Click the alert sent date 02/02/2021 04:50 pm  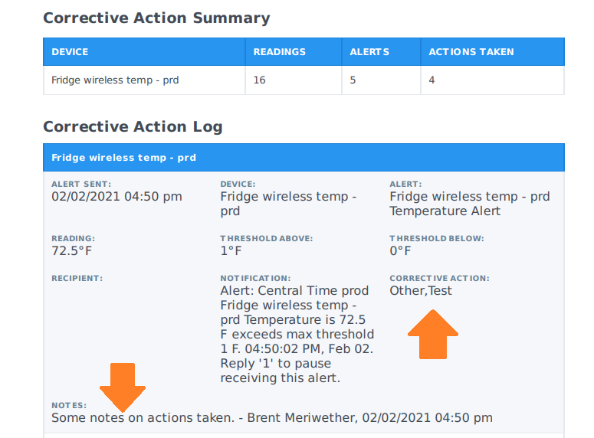pos(117,197)
